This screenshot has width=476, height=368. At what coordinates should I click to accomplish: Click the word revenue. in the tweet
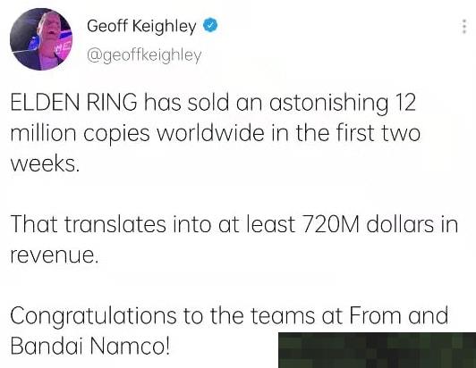[55, 256]
